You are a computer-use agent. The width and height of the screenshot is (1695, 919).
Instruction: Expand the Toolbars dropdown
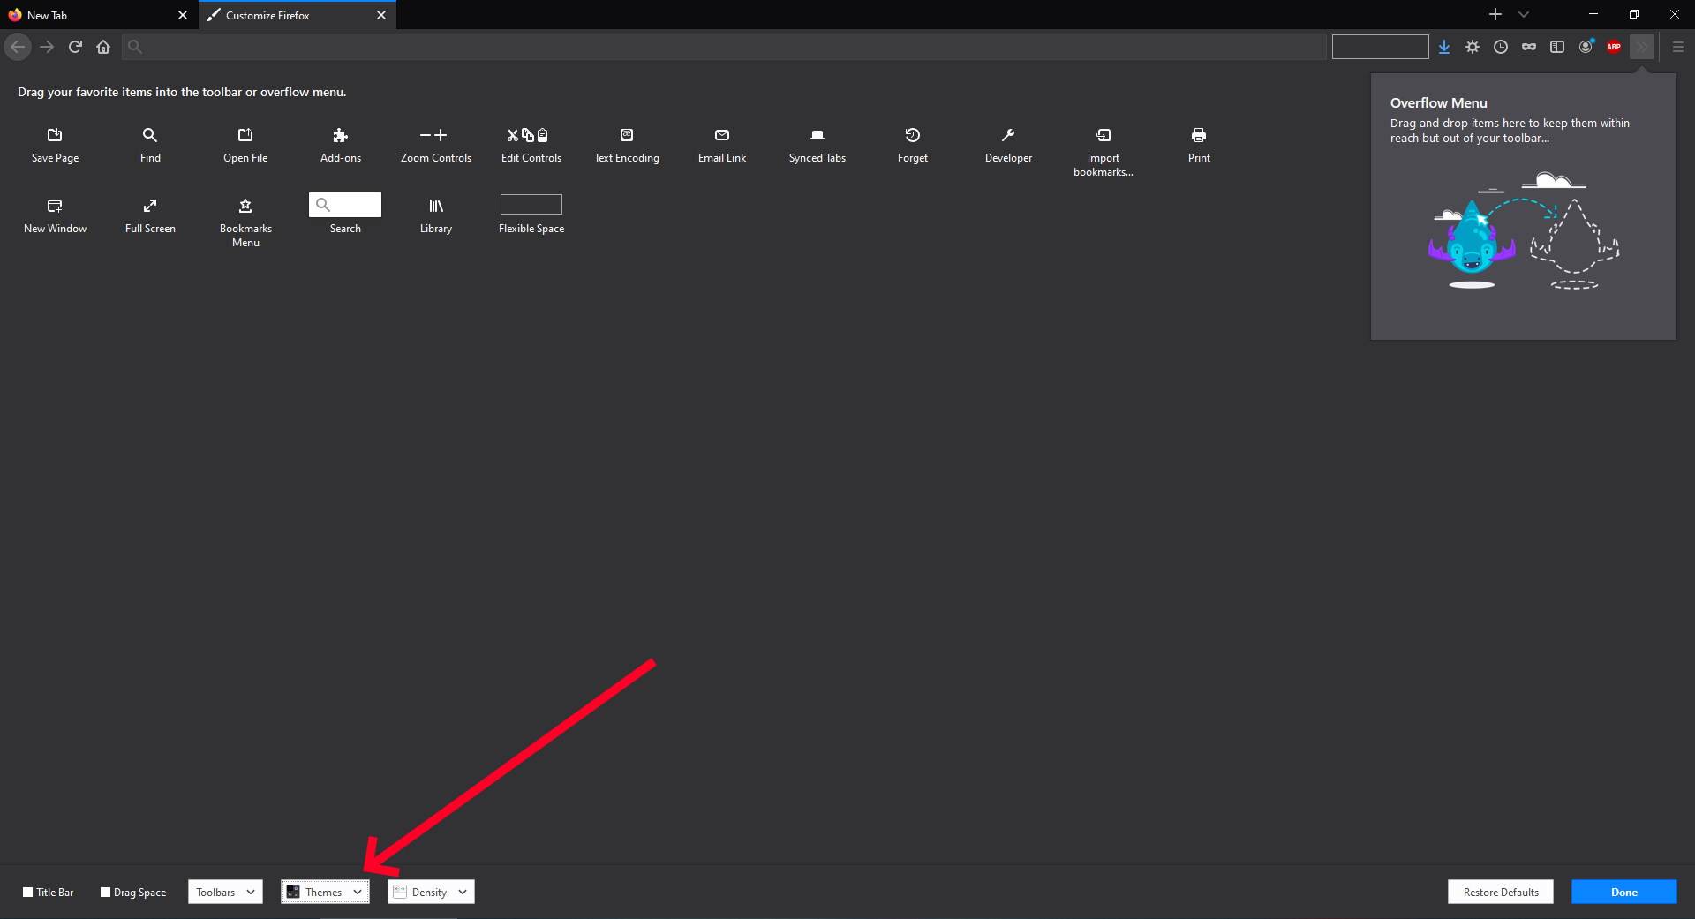pyautogui.click(x=224, y=892)
